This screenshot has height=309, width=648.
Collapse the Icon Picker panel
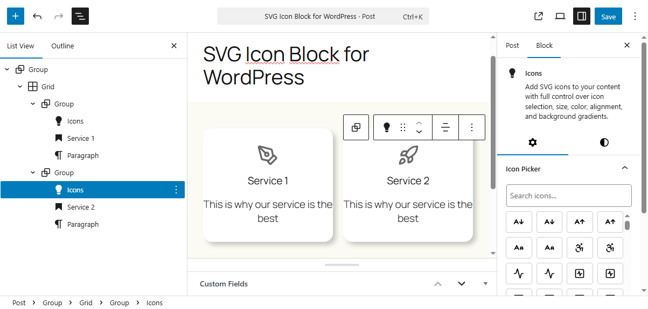[625, 168]
